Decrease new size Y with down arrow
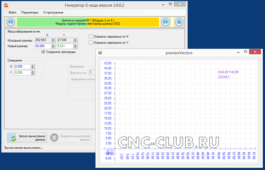Image resolution: width=265 pixels, height=170 pixels. coord(75,47)
